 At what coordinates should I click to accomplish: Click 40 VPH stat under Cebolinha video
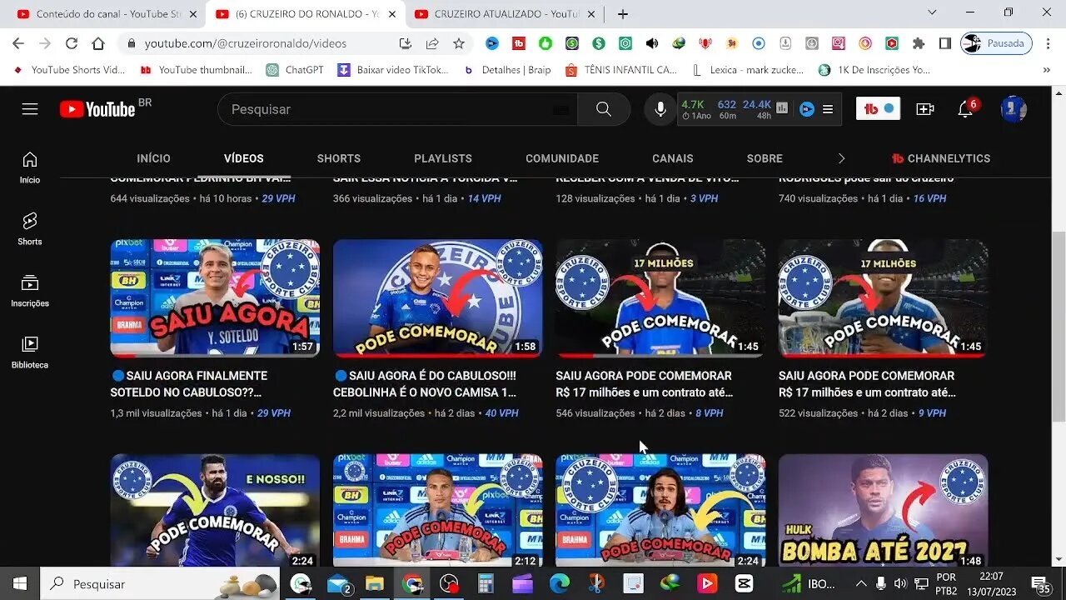tap(501, 413)
